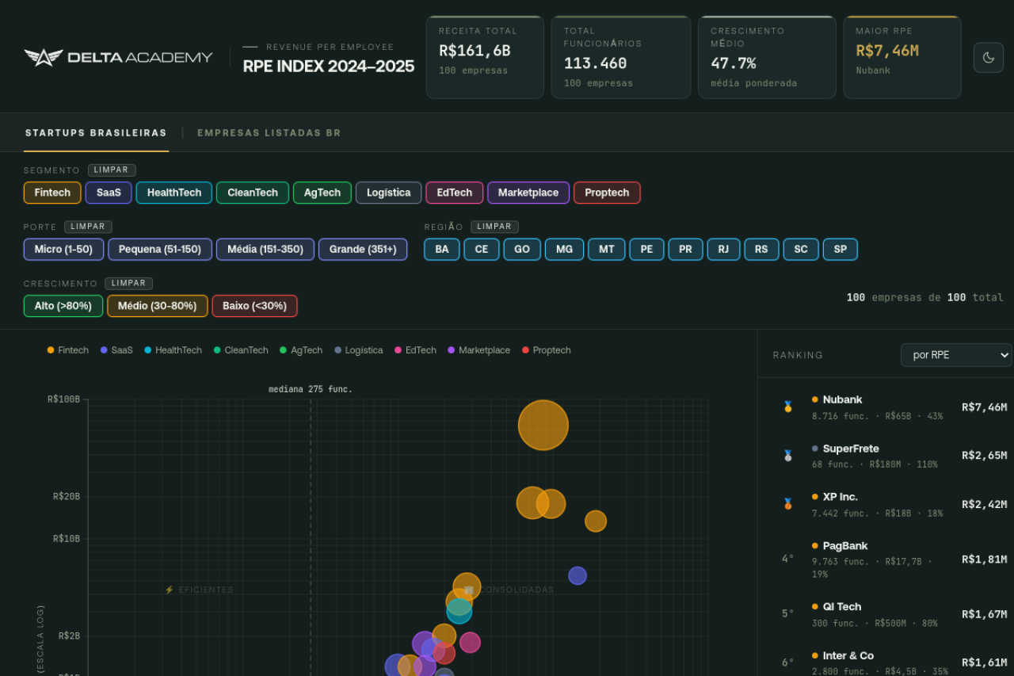Viewport: 1014px width, 676px height.
Task: Filter by Baixo (<30%) growth
Action: [x=255, y=306]
